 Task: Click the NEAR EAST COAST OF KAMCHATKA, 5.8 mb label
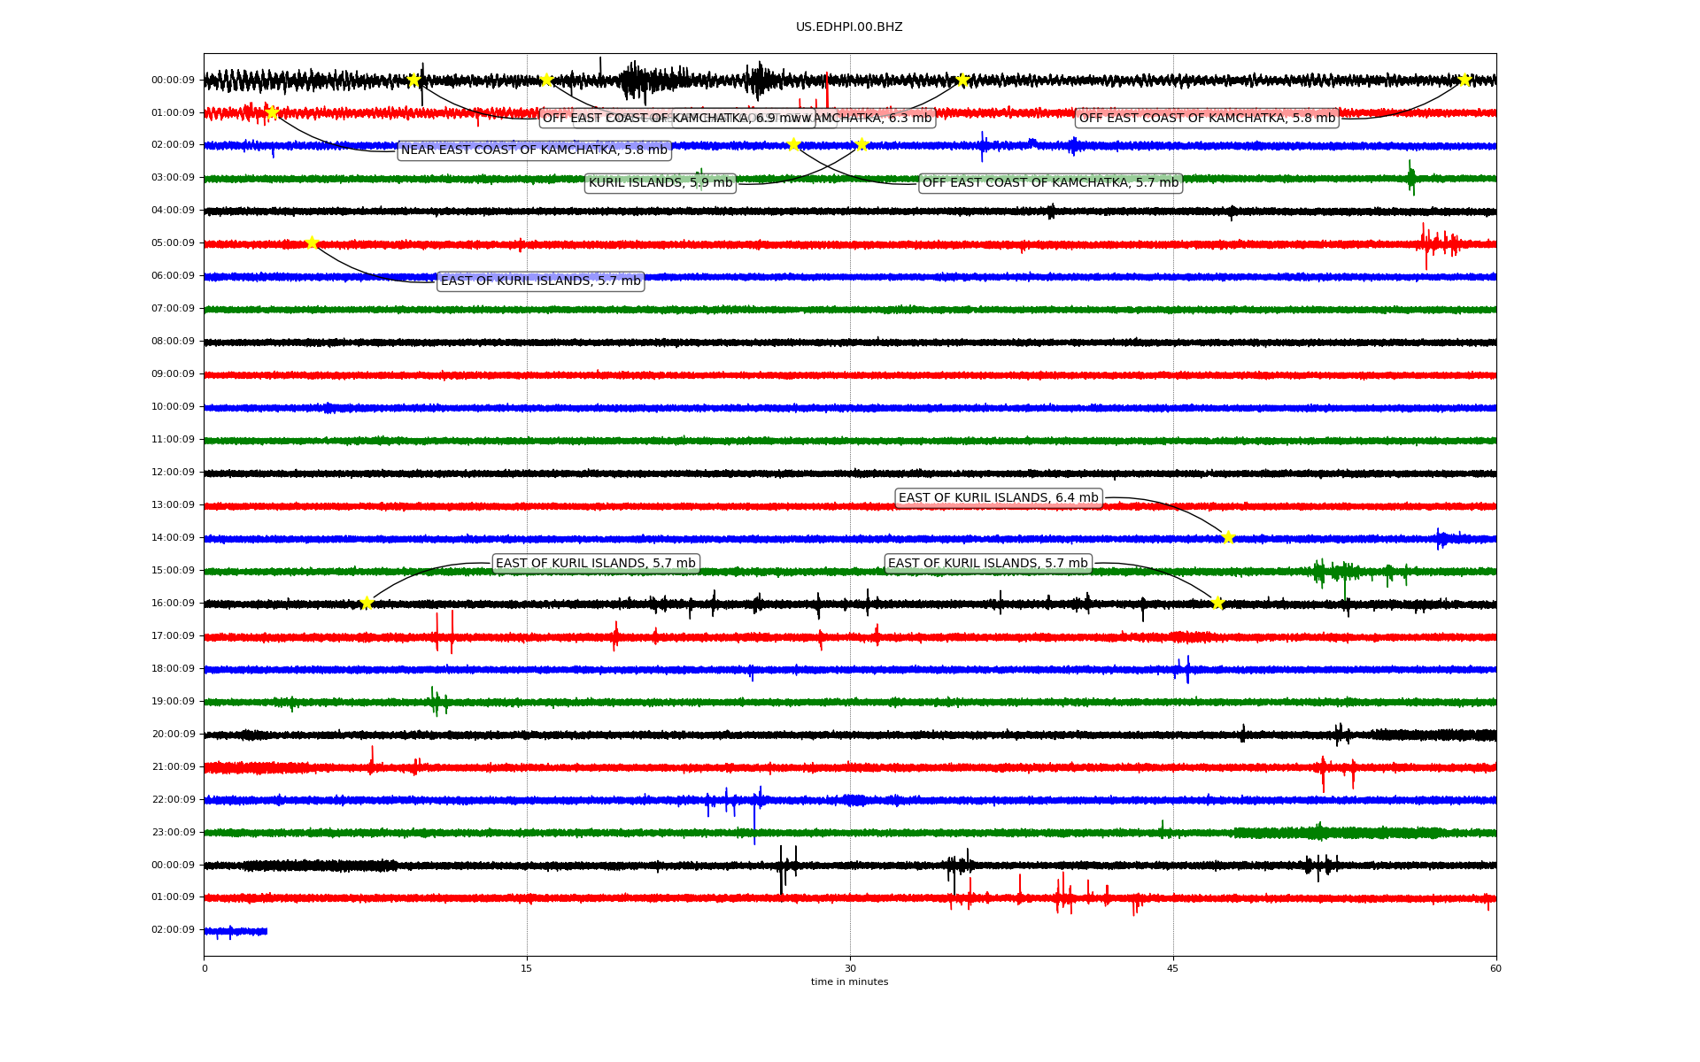click(534, 150)
